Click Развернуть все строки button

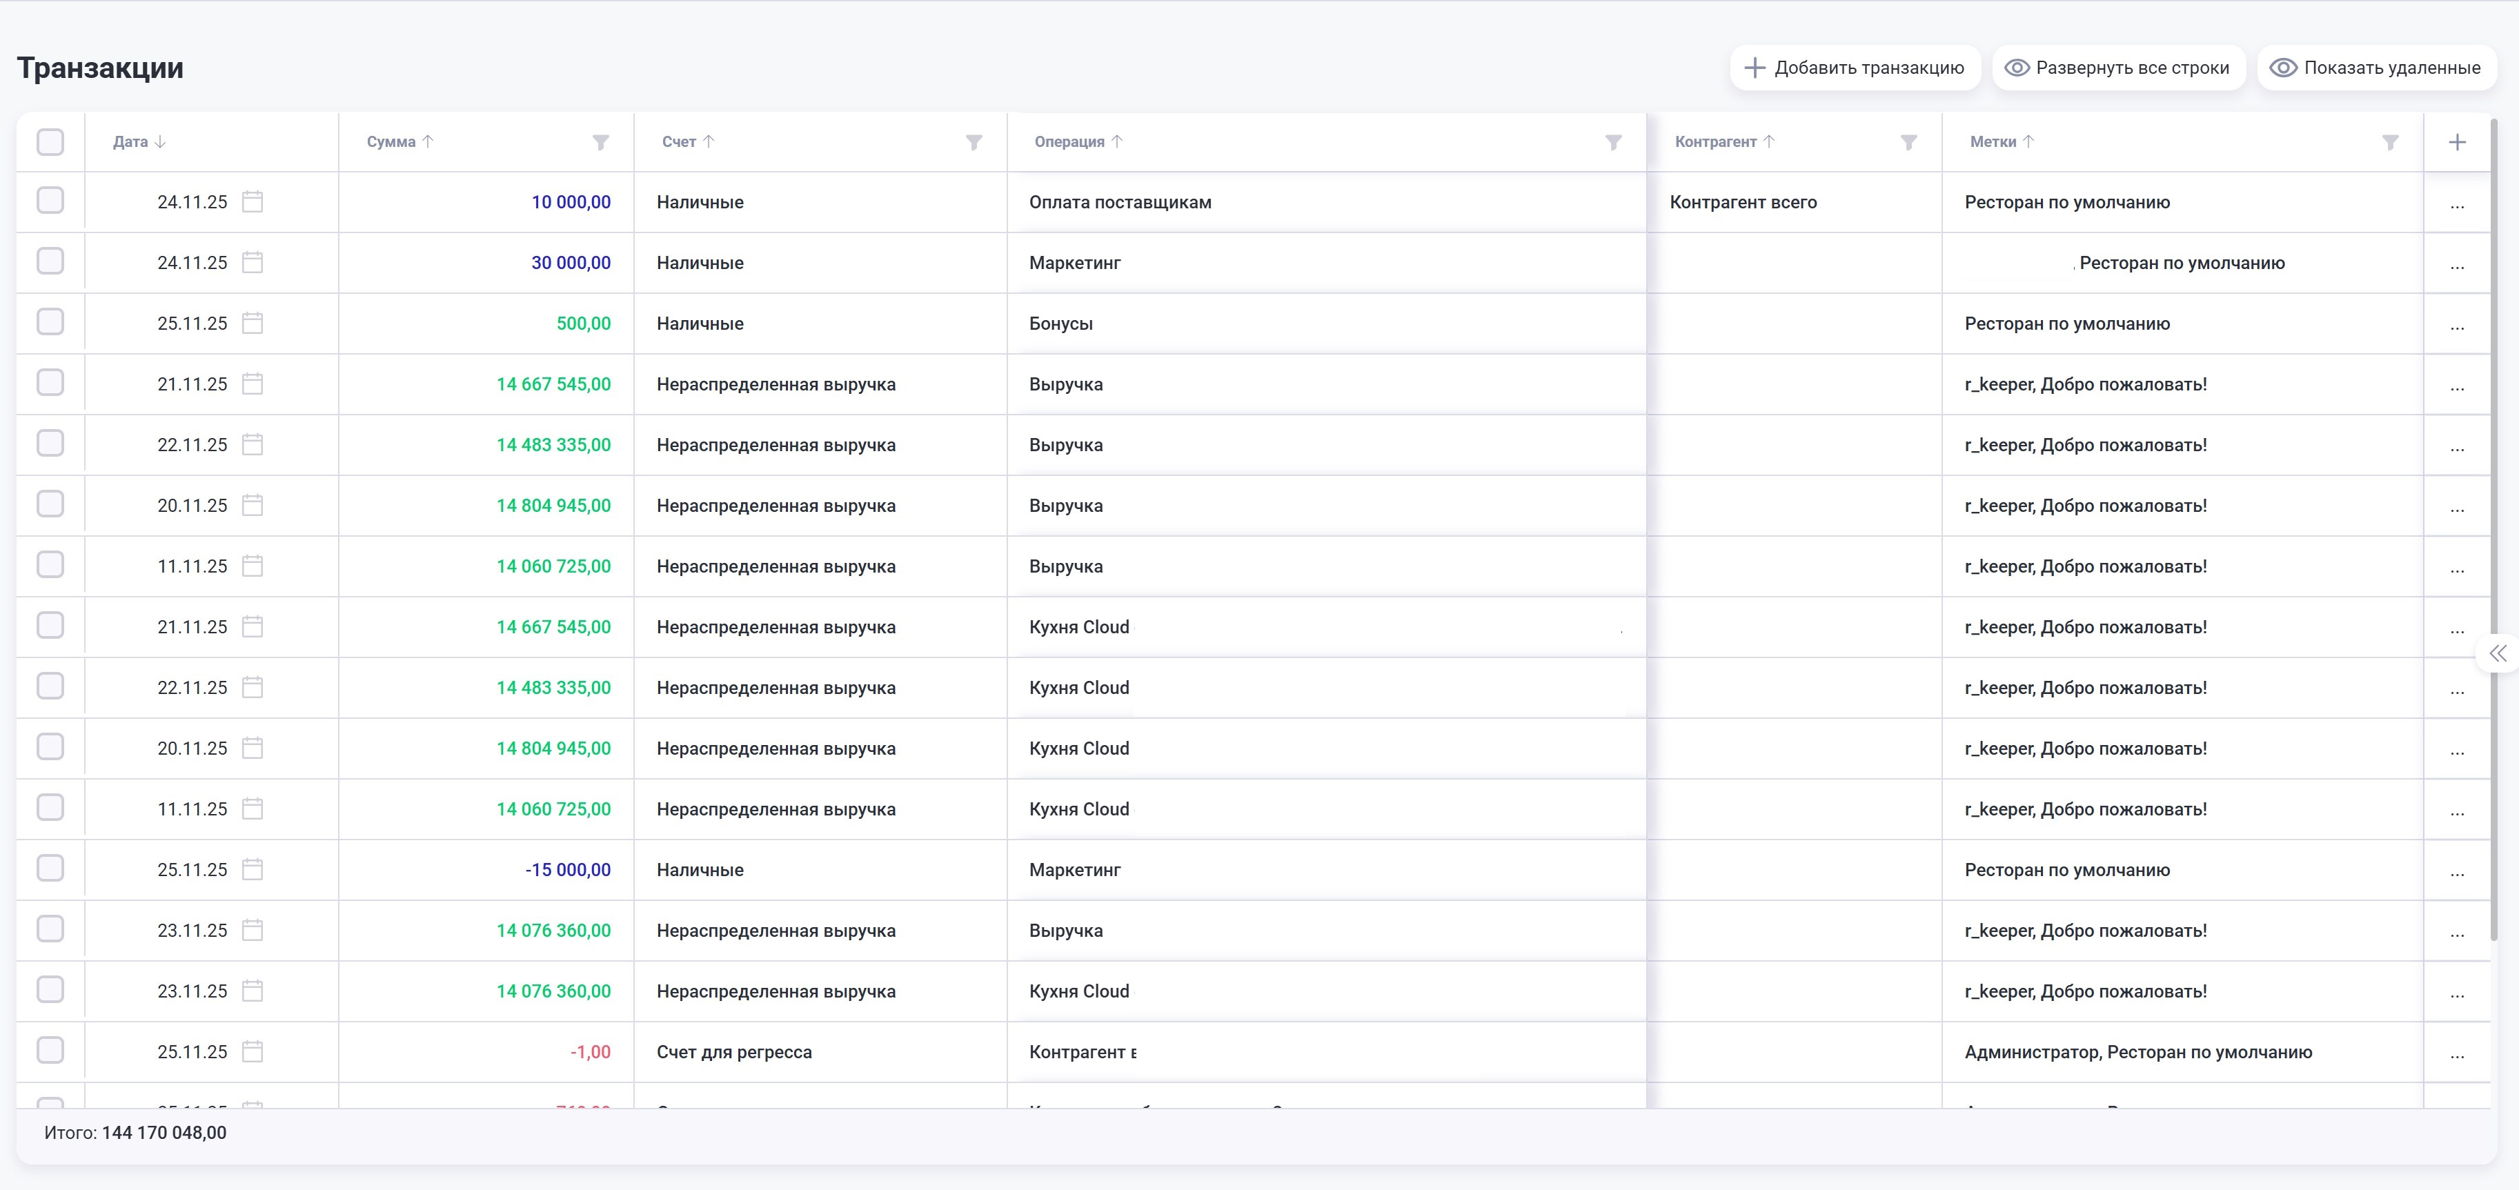click(x=2118, y=68)
